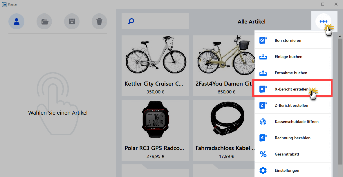Click the 17,99 € price
Viewport: 343px width, 177px height.
(x=226, y=156)
